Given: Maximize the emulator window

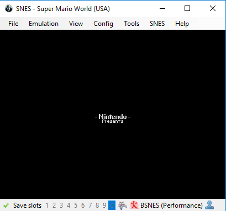Looking at the screenshot, I should 187,8.
